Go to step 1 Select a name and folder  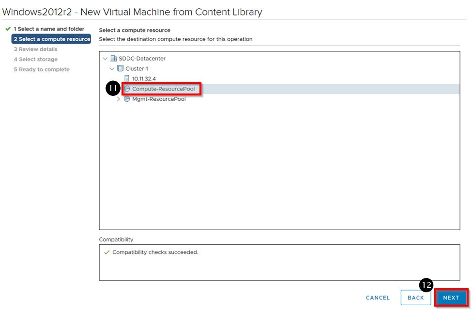click(49, 29)
